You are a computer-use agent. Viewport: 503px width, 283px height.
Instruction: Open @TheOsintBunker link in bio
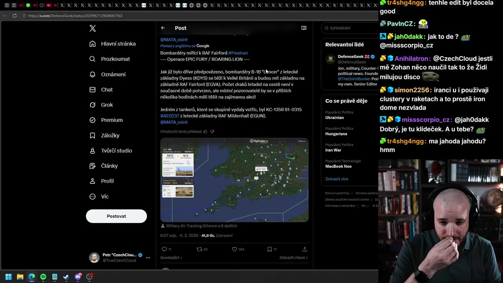click(354, 79)
